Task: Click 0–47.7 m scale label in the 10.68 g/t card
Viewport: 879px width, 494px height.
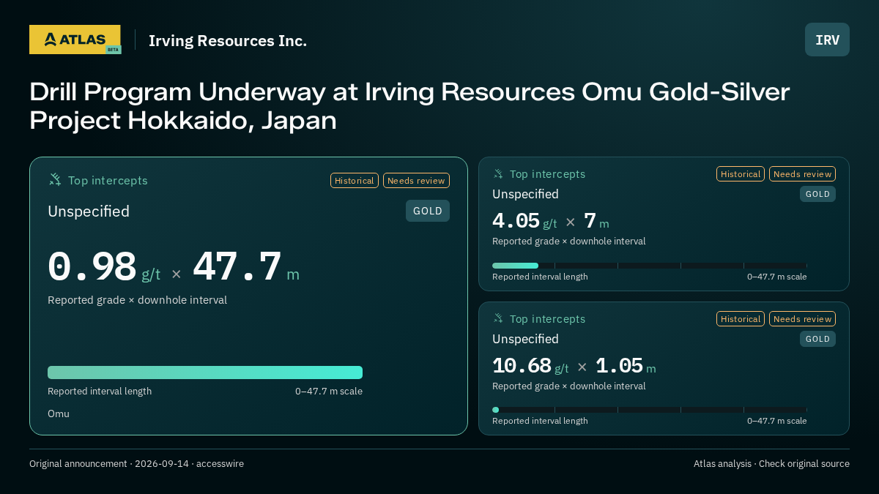Action: click(x=777, y=421)
